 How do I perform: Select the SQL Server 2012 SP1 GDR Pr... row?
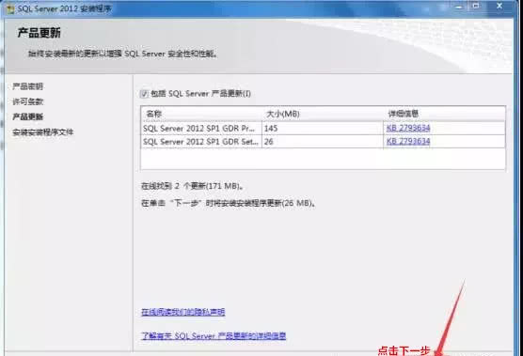(323, 128)
